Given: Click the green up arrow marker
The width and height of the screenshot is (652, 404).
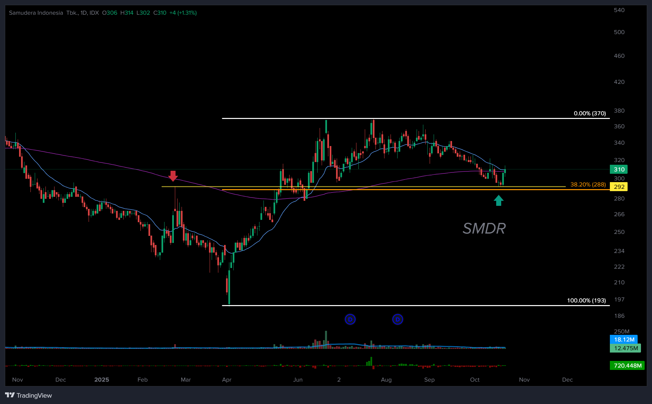Looking at the screenshot, I should coord(499,200).
